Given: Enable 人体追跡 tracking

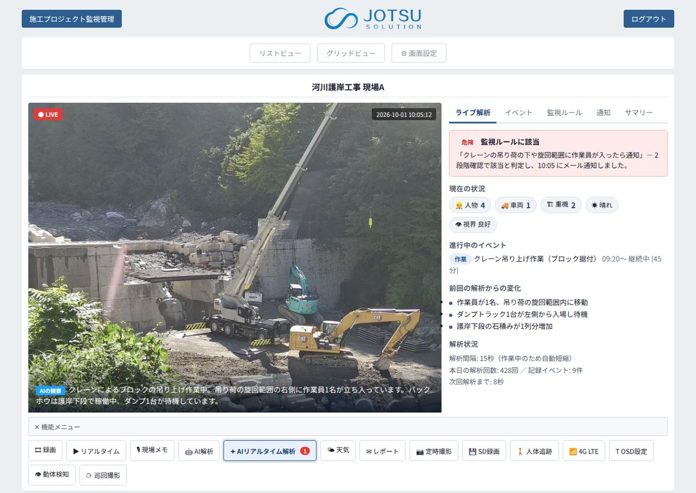Looking at the screenshot, I should pos(534,451).
